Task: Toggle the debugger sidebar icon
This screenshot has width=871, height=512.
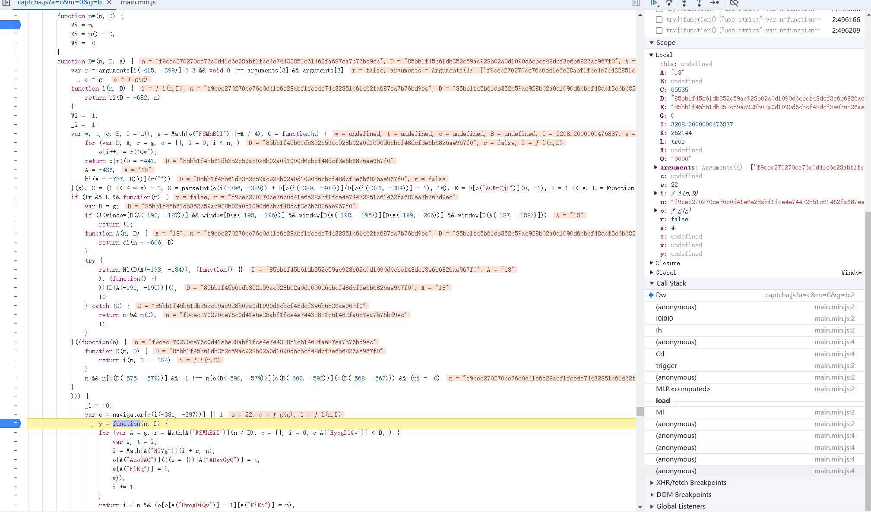Action: tap(636, 3)
